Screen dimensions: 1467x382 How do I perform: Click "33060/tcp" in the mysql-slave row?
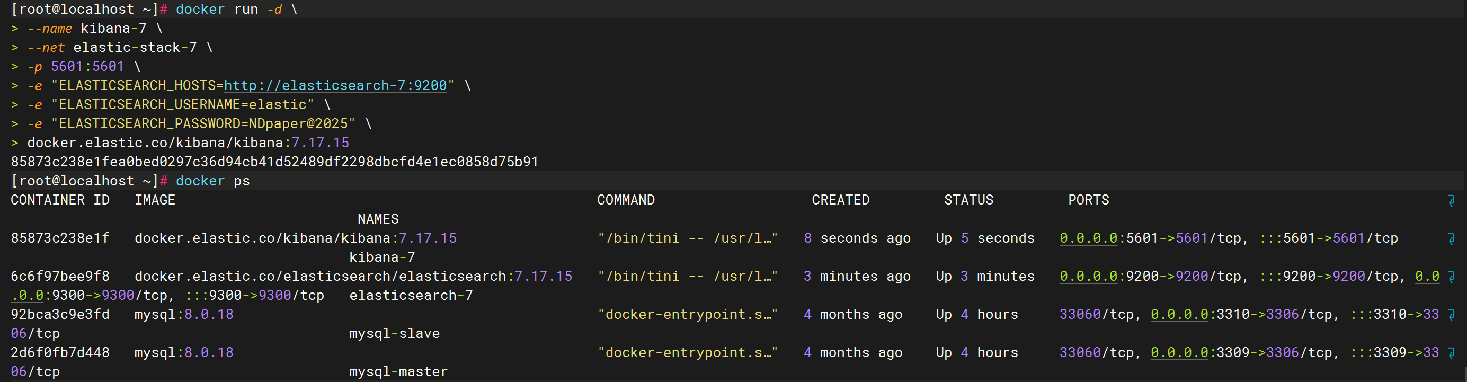pos(1096,314)
